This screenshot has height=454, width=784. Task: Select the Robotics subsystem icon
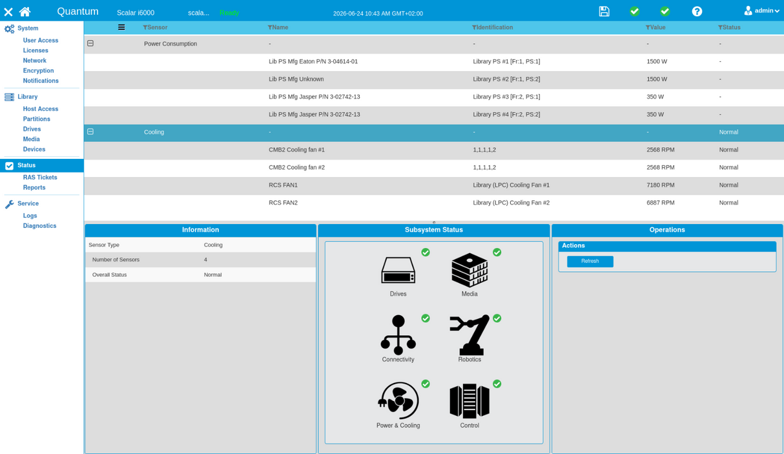click(x=469, y=335)
